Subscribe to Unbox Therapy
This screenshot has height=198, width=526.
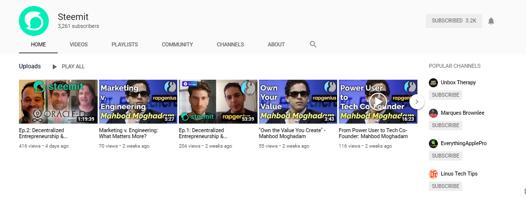click(445, 95)
